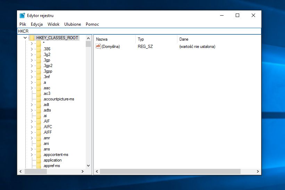Expand the .ans key node
This screenshot has height=190, width=285.
[x=32, y=149]
